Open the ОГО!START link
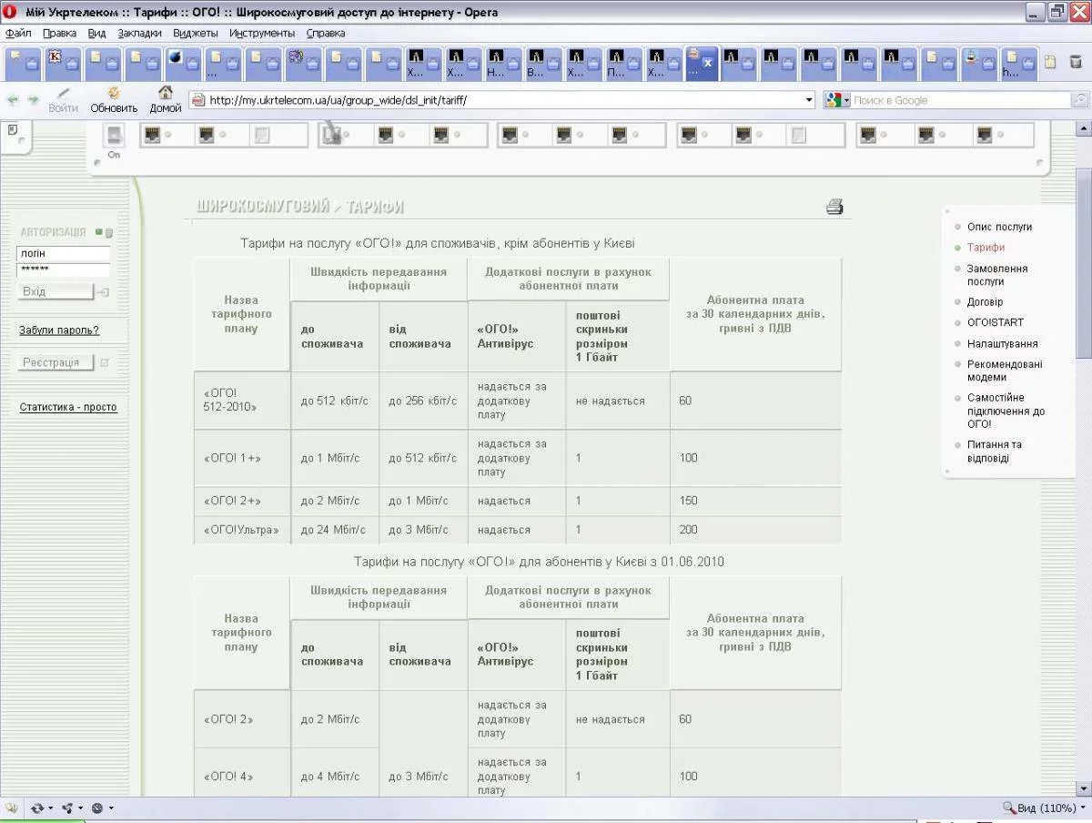Image resolution: width=1092 pixels, height=823 pixels. (x=996, y=322)
